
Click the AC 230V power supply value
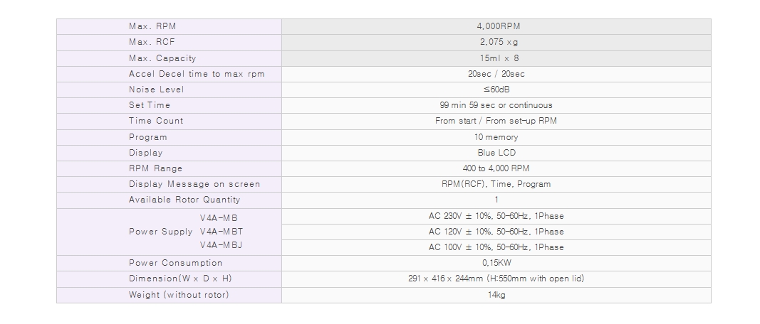pos(496,216)
